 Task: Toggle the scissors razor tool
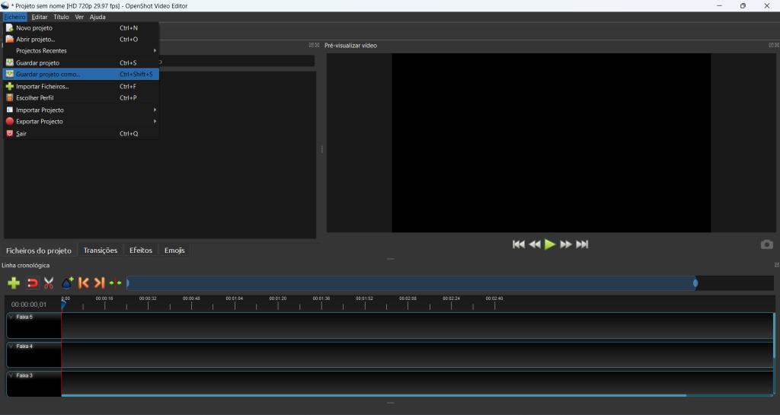(x=49, y=283)
